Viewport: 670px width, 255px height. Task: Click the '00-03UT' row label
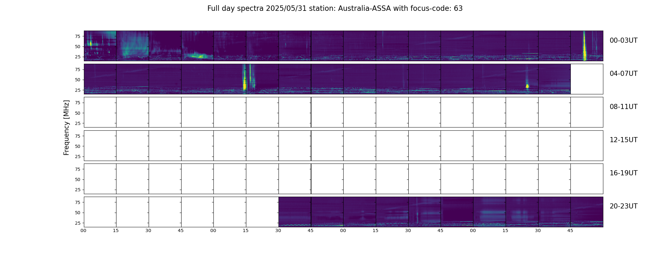tap(623, 40)
